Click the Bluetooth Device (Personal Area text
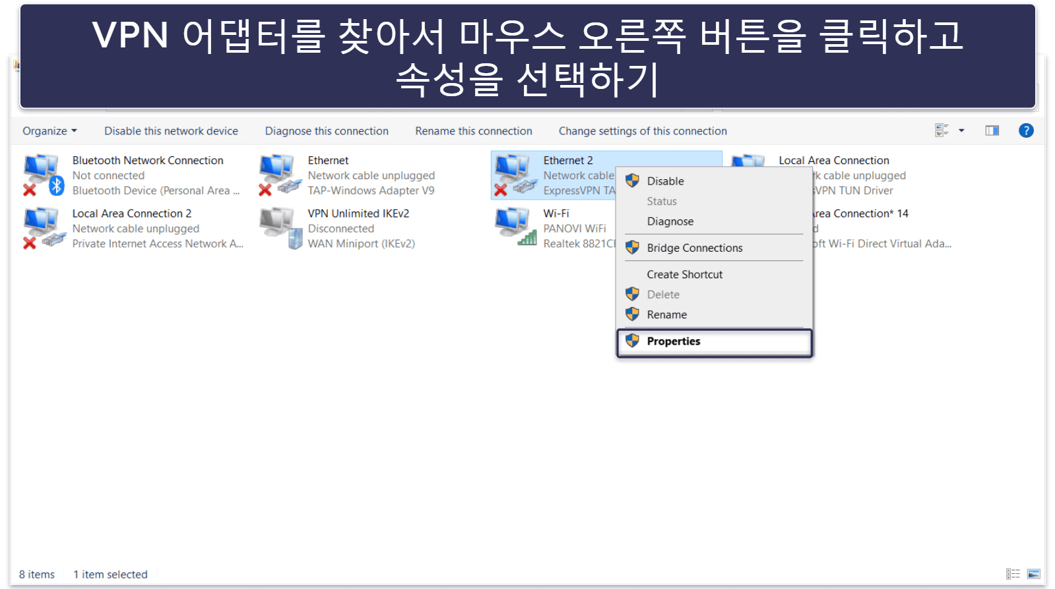 pos(156,190)
